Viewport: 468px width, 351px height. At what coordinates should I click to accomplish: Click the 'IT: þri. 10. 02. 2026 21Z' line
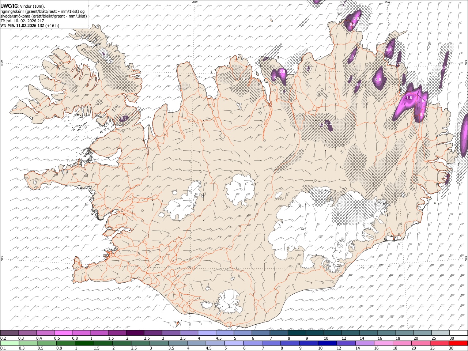pos(22,21)
